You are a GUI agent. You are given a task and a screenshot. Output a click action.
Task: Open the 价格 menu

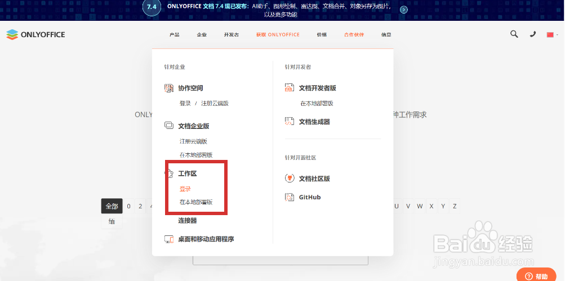[322, 34]
